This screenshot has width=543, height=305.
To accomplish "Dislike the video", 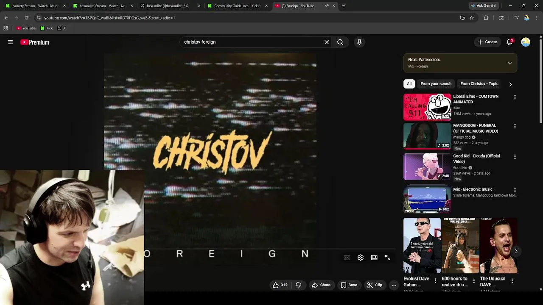I will pos(298,285).
